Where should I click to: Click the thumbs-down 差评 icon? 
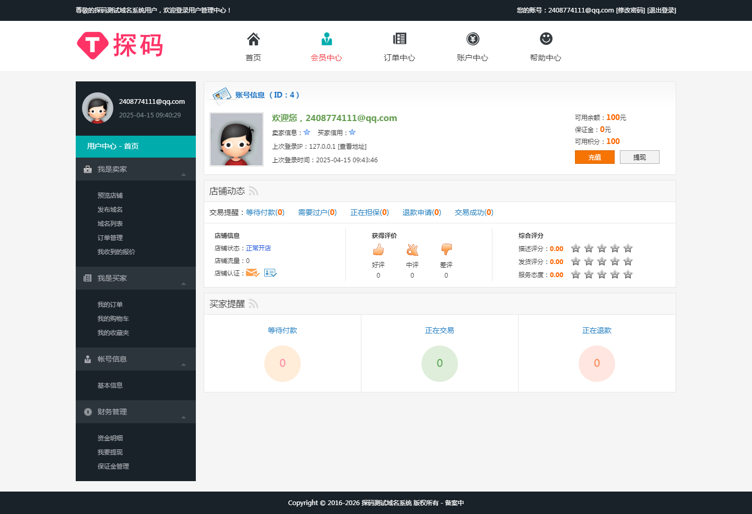[446, 249]
